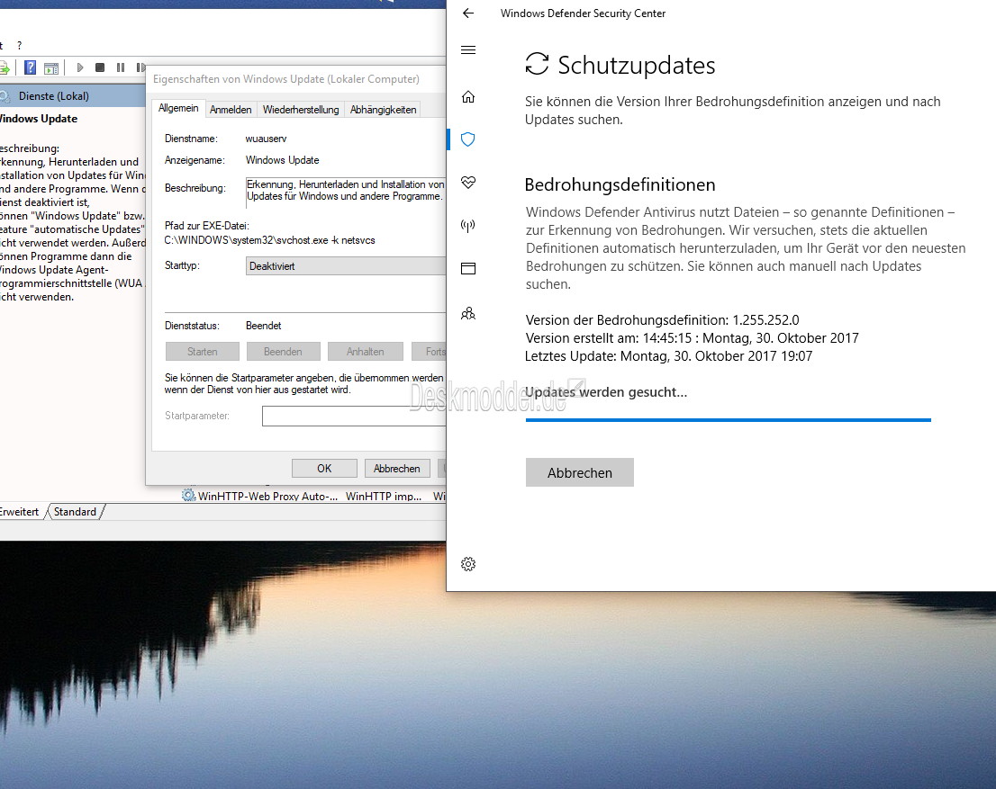Image resolution: width=996 pixels, height=789 pixels.
Task: Cancel the Defender update search
Action: [x=580, y=473]
